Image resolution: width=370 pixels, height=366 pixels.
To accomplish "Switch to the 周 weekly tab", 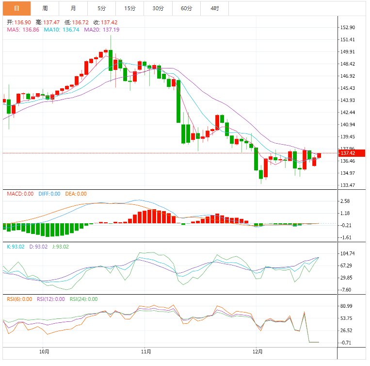I will coord(45,8).
